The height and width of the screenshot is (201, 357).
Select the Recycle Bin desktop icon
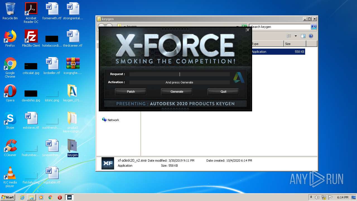coord(10,11)
